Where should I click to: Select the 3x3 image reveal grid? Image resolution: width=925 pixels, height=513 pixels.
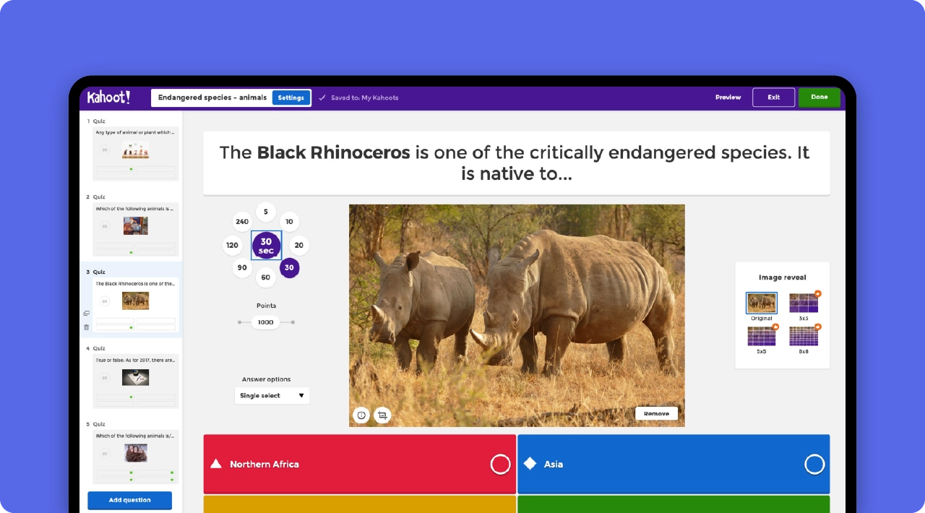point(804,302)
